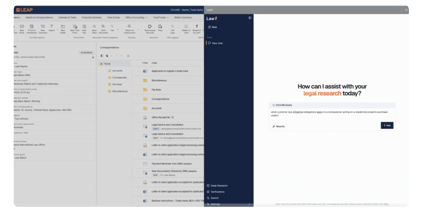Click Research AI LawY ribbon icon
Image resolution: width=423 pixels, height=212 pixels.
(x=197, y=26)
